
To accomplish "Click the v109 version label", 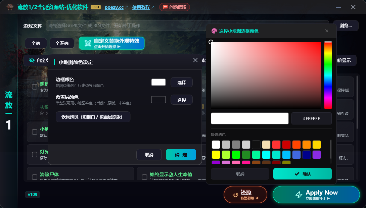I will [33, 195].
